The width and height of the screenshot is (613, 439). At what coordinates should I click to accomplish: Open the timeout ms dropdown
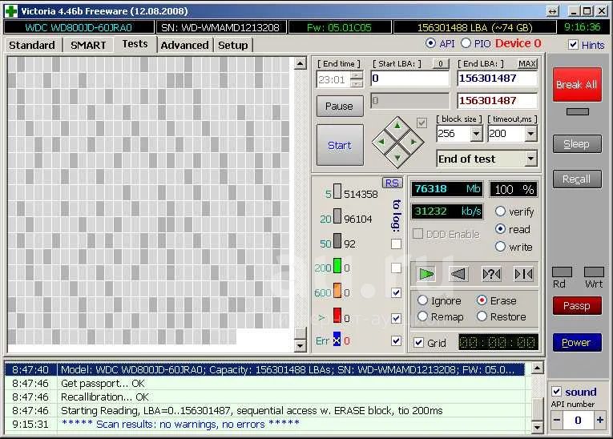[x=531, y=134]
